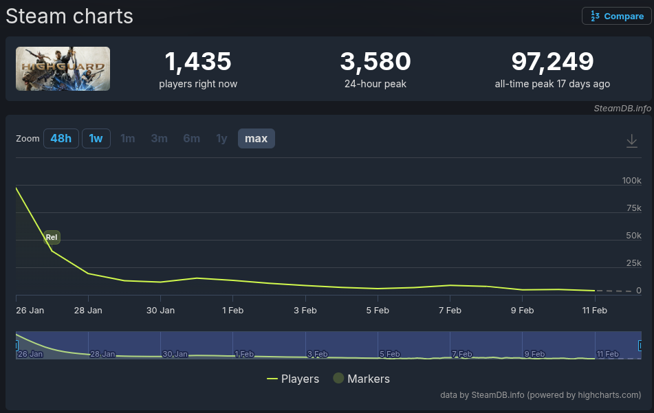
Task: Select the 3m zoom option
Action: [x=160, y=138]
